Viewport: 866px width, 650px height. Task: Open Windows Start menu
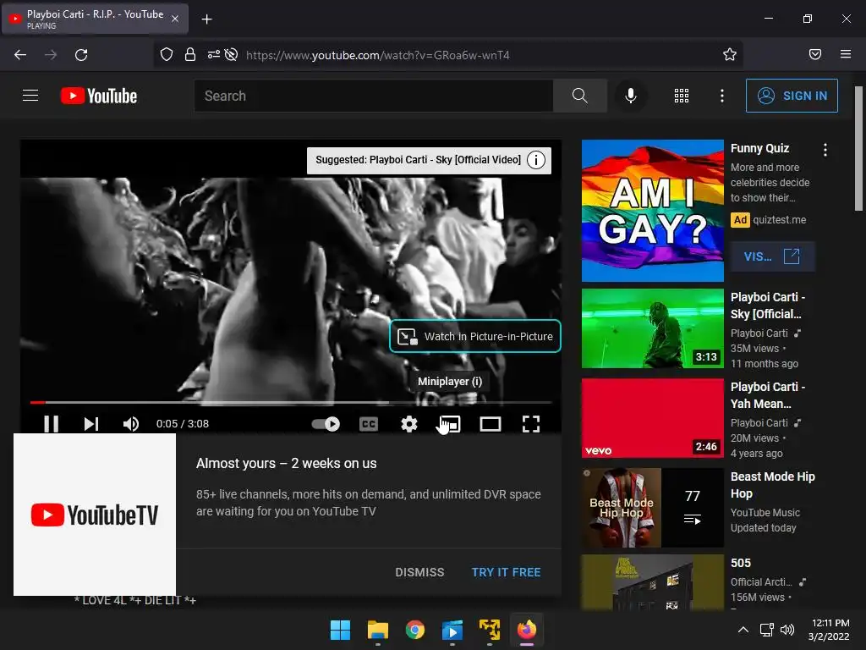click(x=340, y=630)
